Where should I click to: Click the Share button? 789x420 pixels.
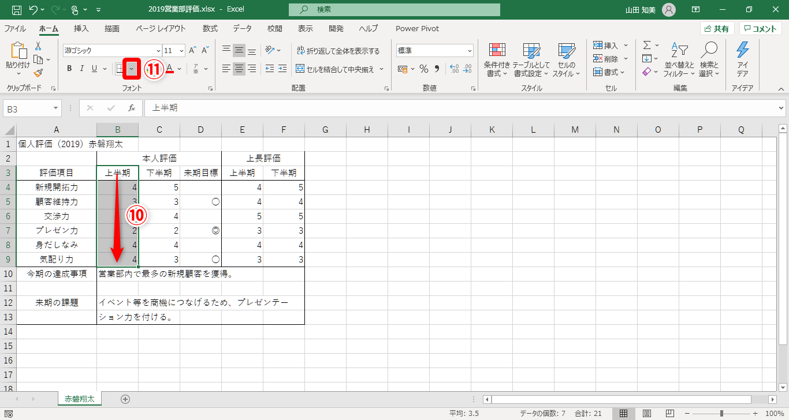[717, 29]
